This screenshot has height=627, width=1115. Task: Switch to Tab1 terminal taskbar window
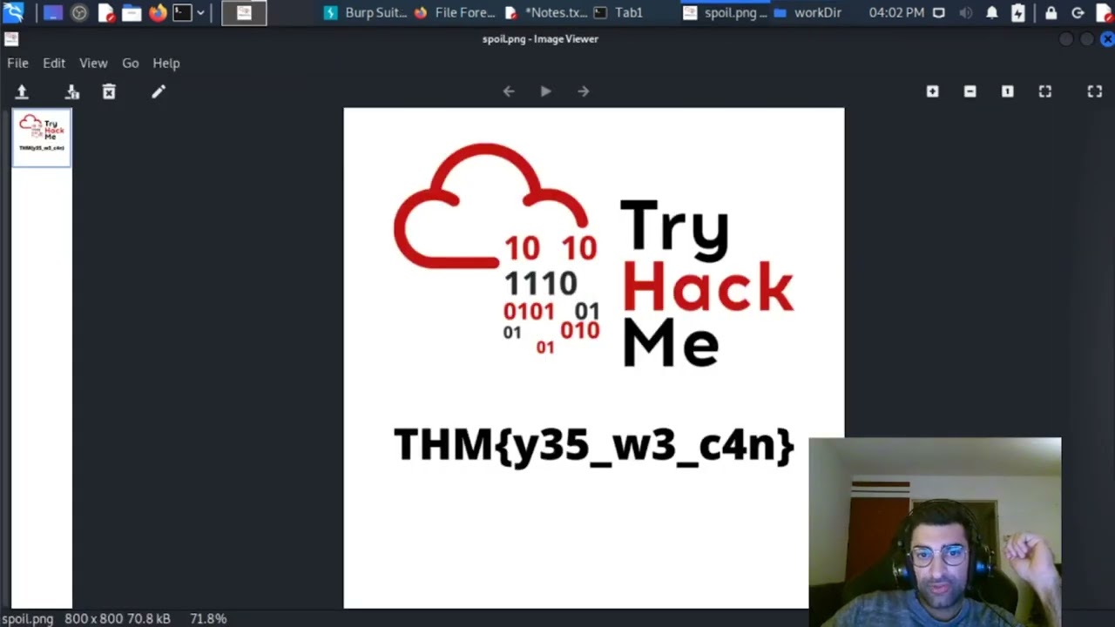point(618,13)
